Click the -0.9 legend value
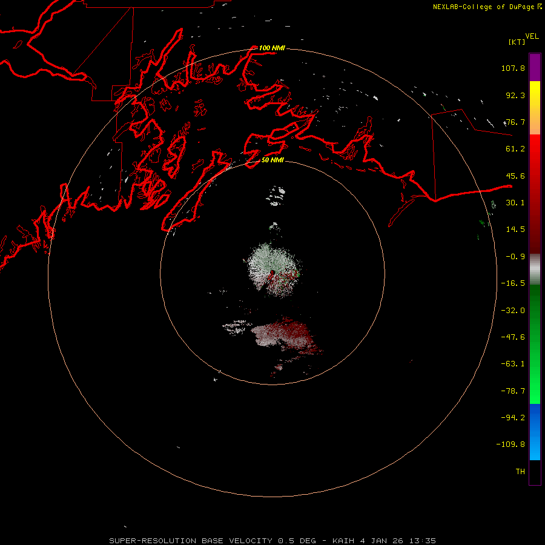Image resolution: width=545 pixels, height=545 pixels. coord(515,257)
